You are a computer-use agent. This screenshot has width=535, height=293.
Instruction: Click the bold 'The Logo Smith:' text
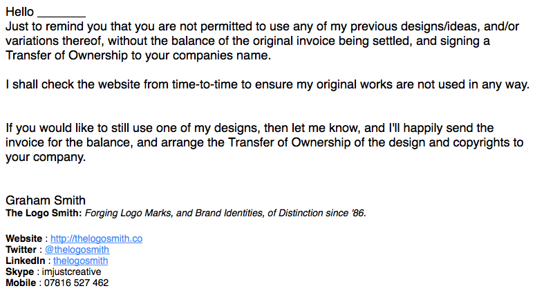tap(44, 213)
